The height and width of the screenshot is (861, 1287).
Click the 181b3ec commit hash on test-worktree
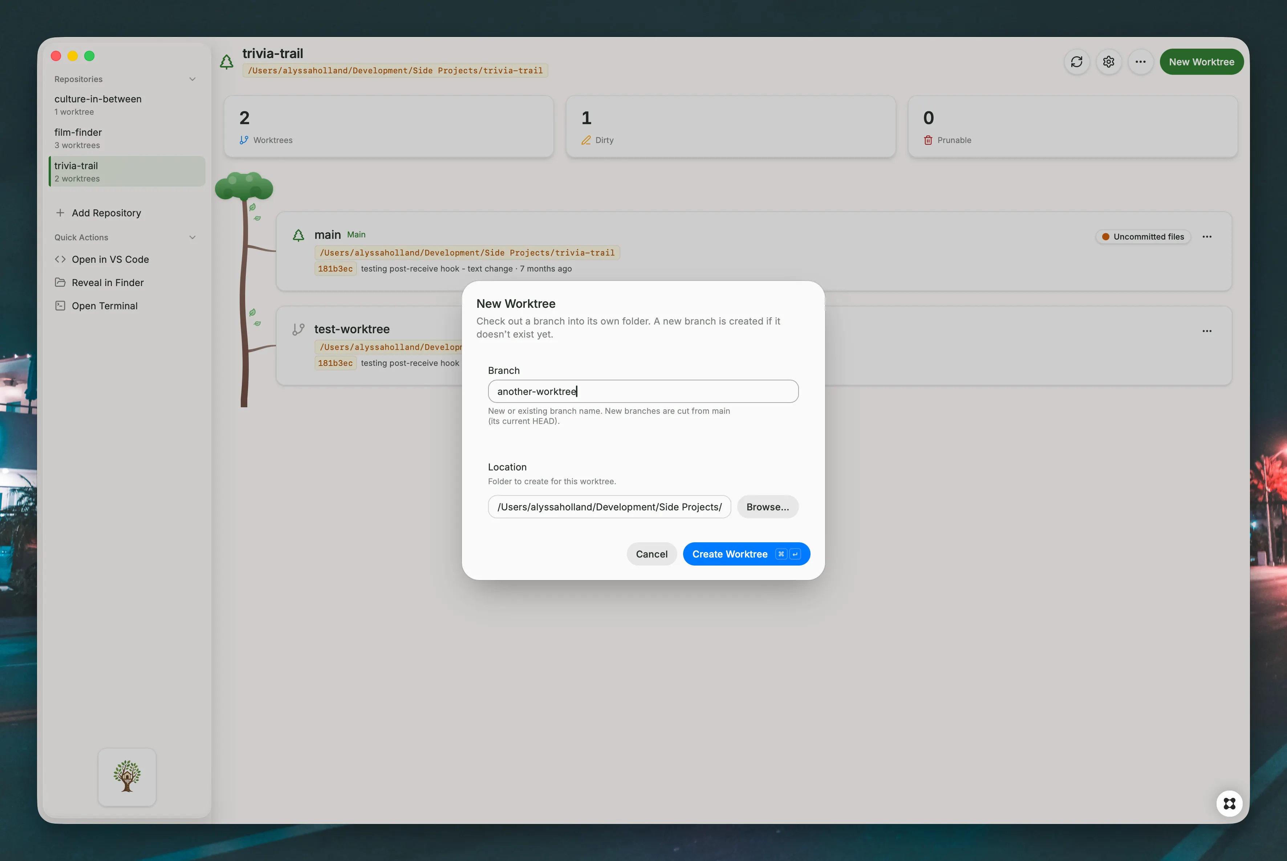click(335, 363)
